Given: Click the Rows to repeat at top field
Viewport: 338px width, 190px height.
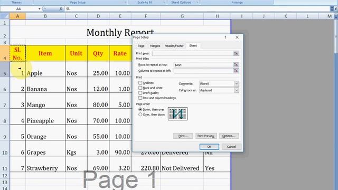Looking at the screenshot, I should tap(204, 64).
